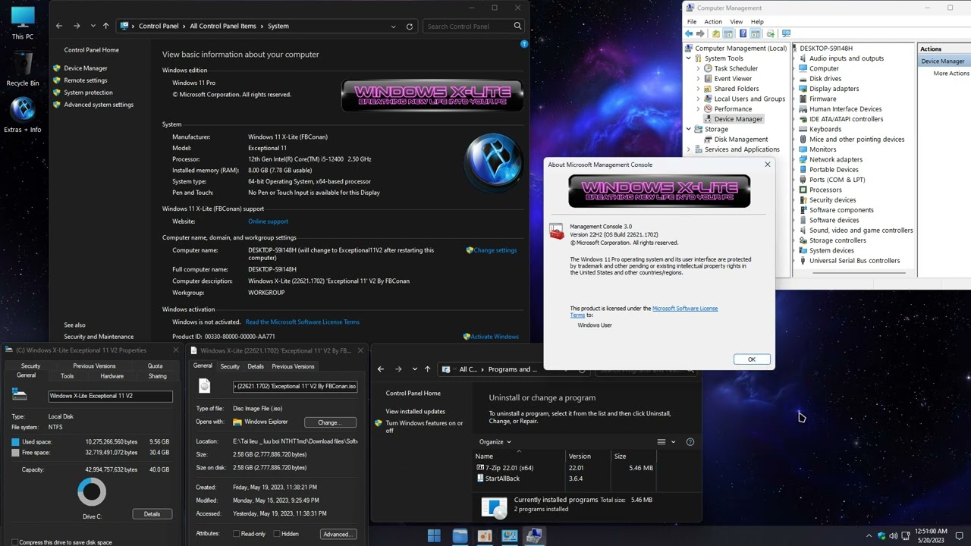Click the Free space gray color swatch

[15, 453]
